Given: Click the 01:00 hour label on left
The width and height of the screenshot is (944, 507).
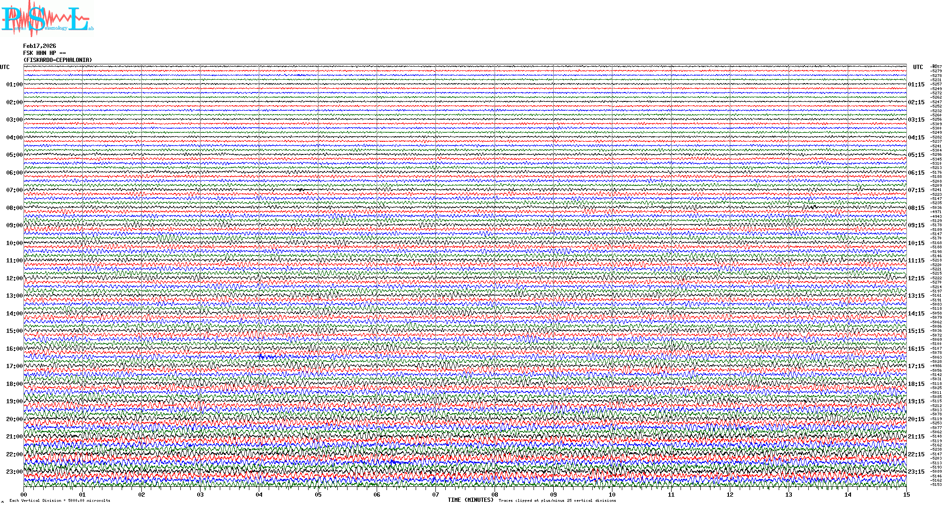Looking at the screenshot, I should click(x=14, y=84).
